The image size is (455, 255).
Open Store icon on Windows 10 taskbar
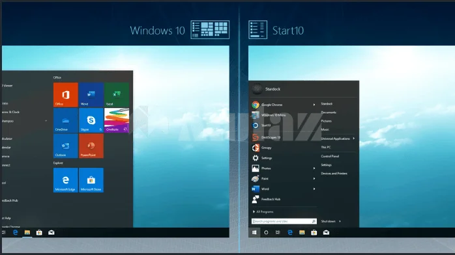coord(39,232)
